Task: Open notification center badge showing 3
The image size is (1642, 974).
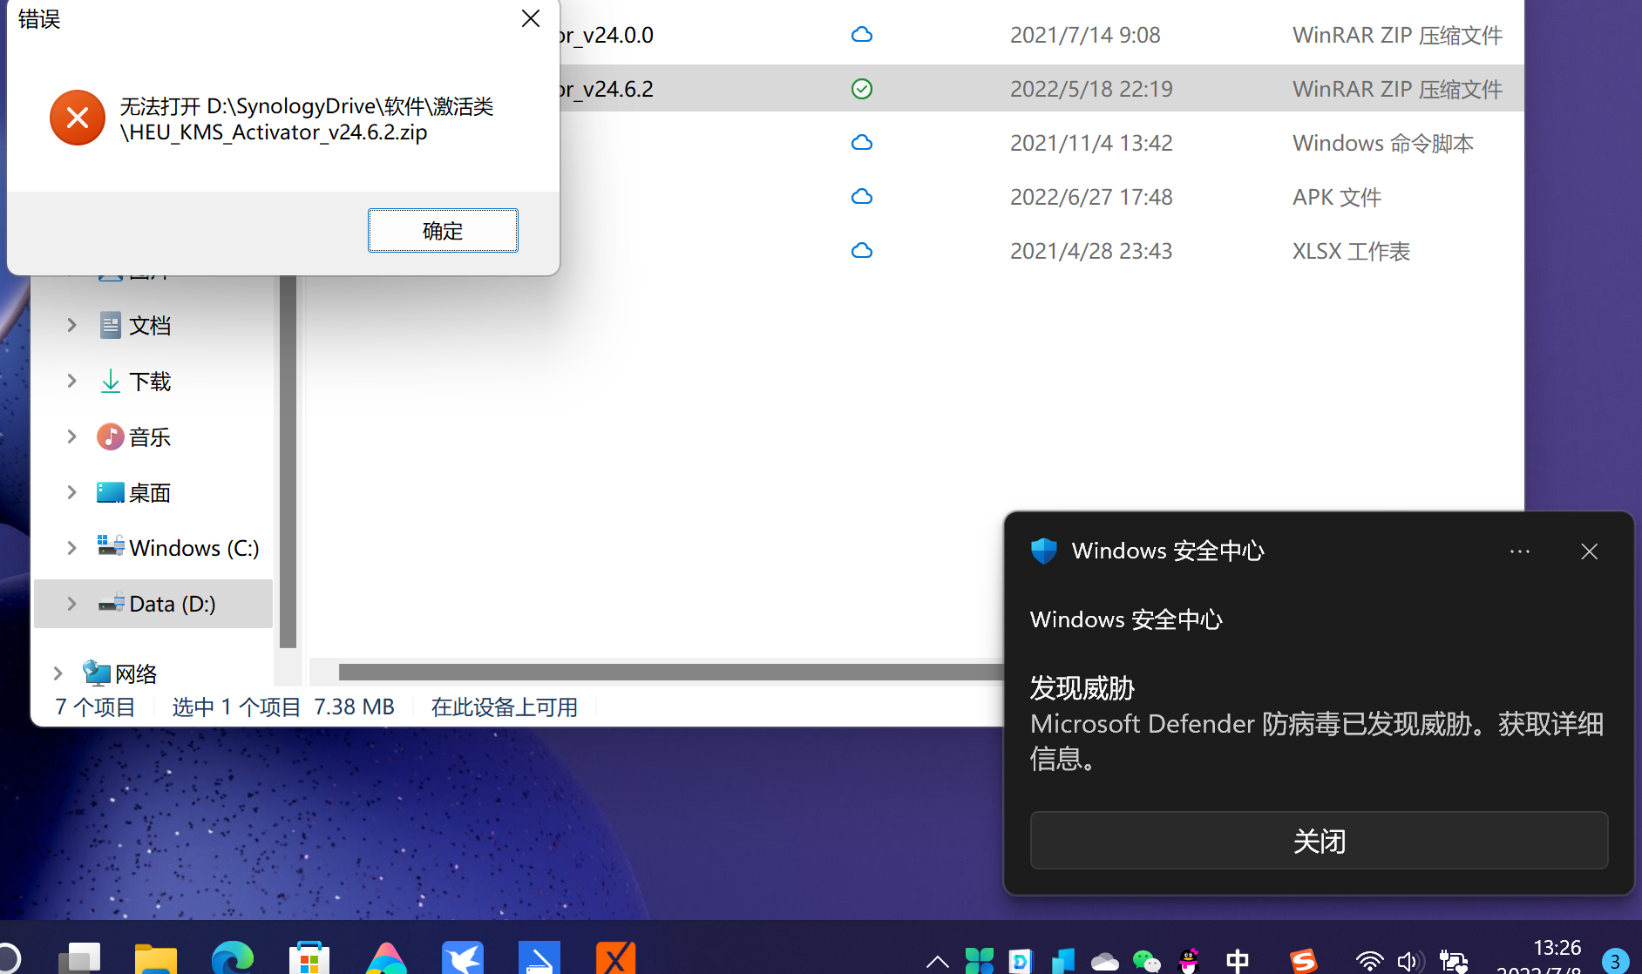Action: click(x=1615, y=961)
